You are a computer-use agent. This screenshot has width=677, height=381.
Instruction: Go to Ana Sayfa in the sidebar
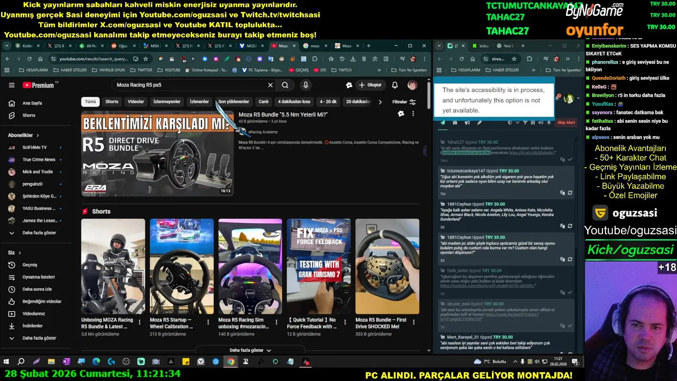[x=32, y=103]
